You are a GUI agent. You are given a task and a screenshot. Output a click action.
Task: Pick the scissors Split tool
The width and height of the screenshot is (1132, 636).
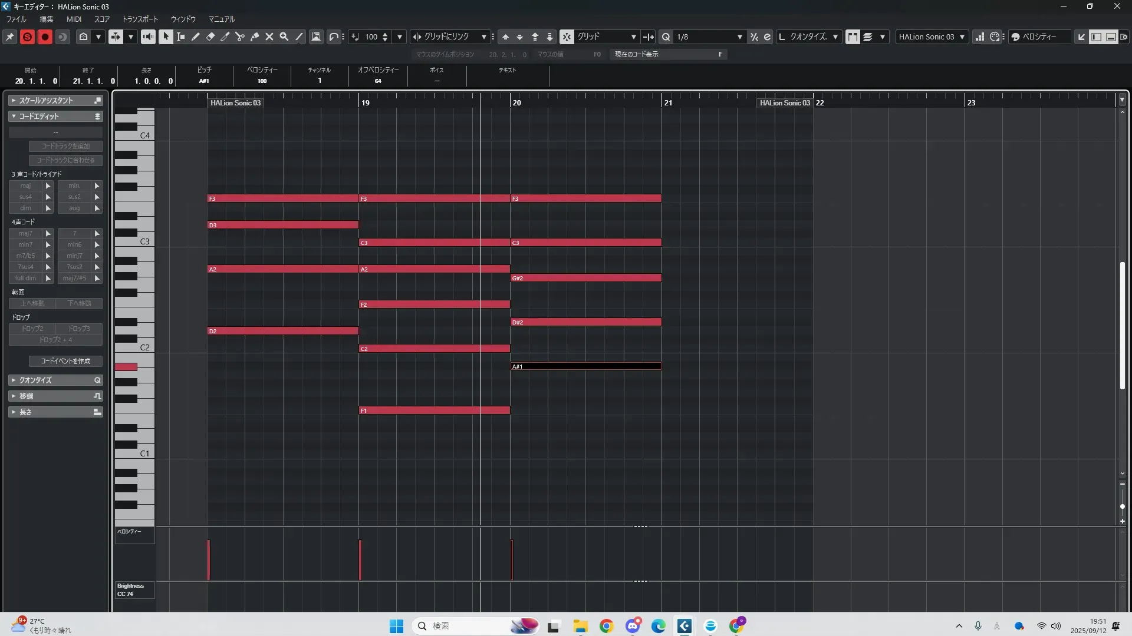(x=240, y=37)
